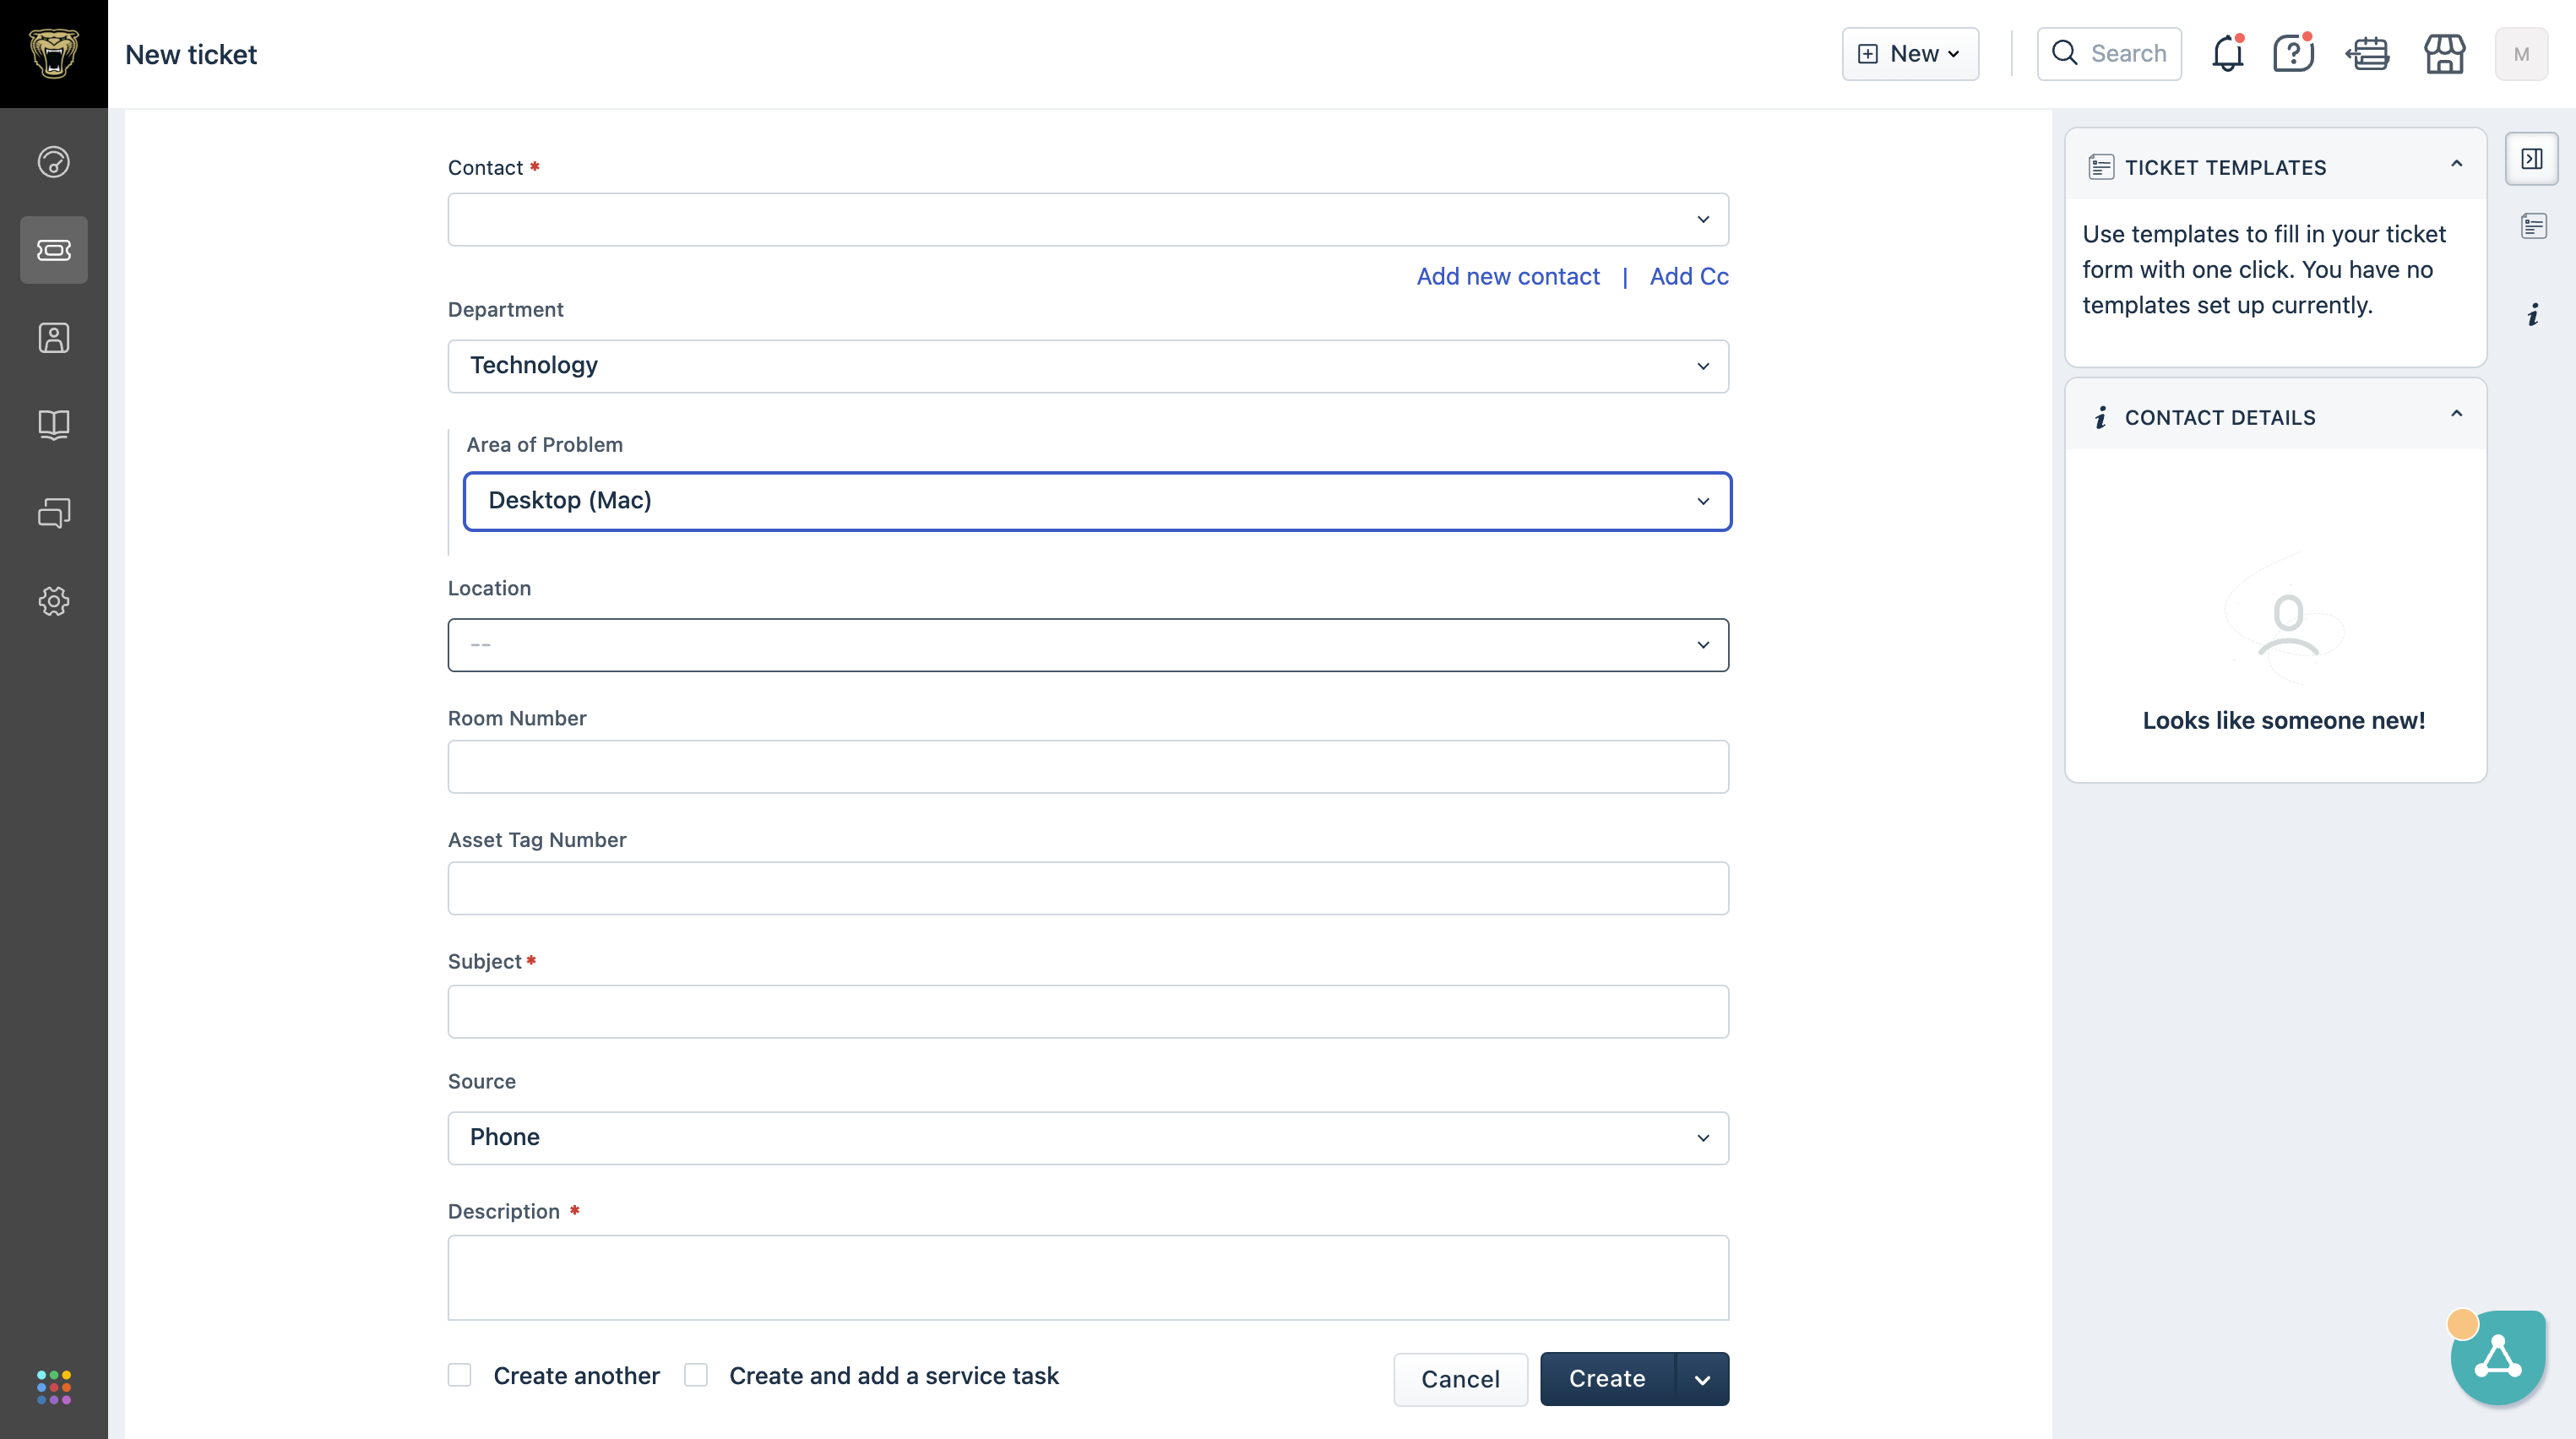
Task: Open the app switcher dots icon
Action: coord(54,1387)
